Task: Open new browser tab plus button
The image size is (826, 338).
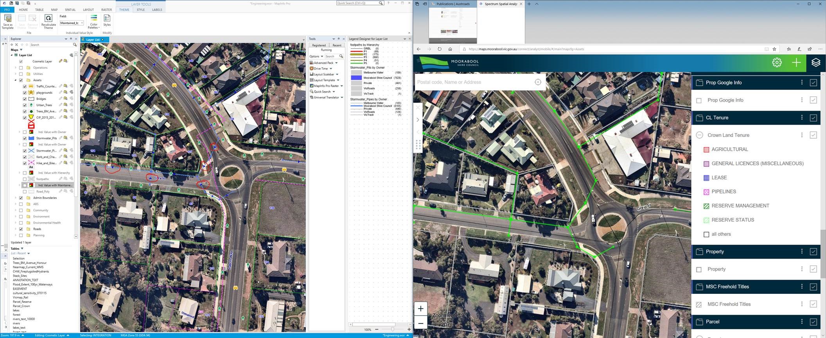Action: point(529,4)
